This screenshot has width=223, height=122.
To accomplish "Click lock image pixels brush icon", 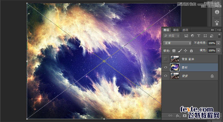I will pyautogui.click(x=180, y=50).
